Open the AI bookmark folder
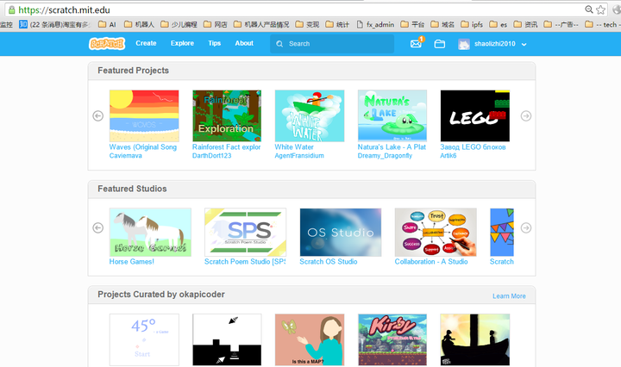 [x=107, y=24]
